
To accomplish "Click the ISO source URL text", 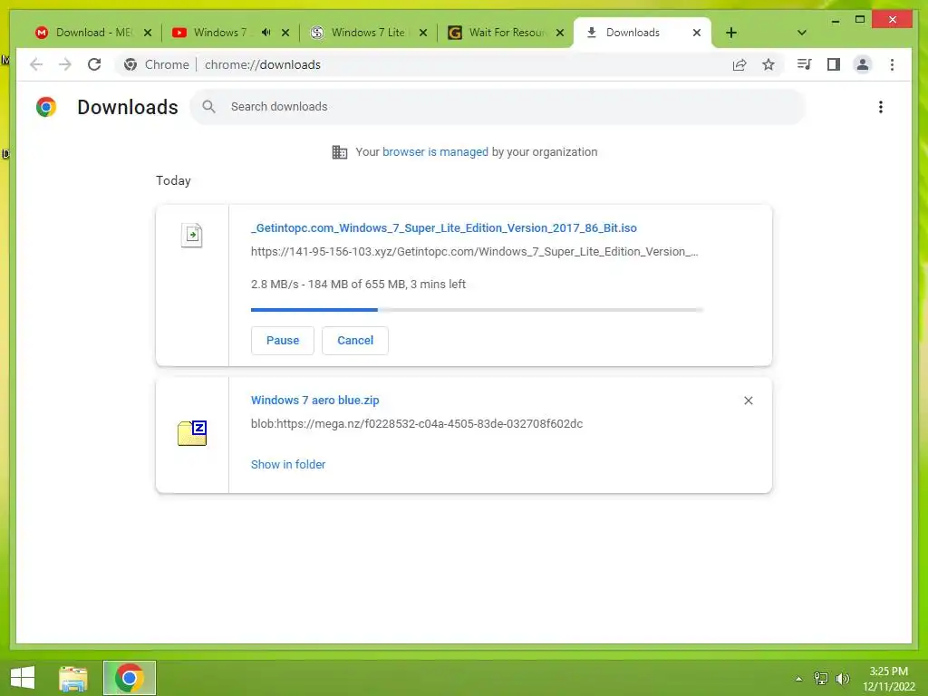I will [475, 252].
